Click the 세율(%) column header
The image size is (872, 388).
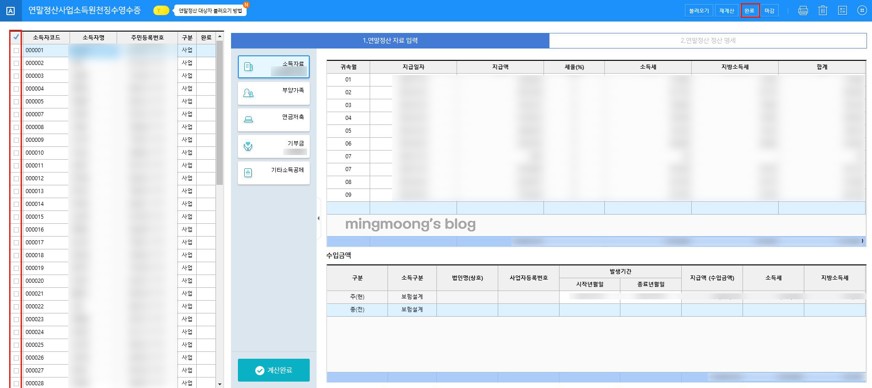tap(574, 67)
